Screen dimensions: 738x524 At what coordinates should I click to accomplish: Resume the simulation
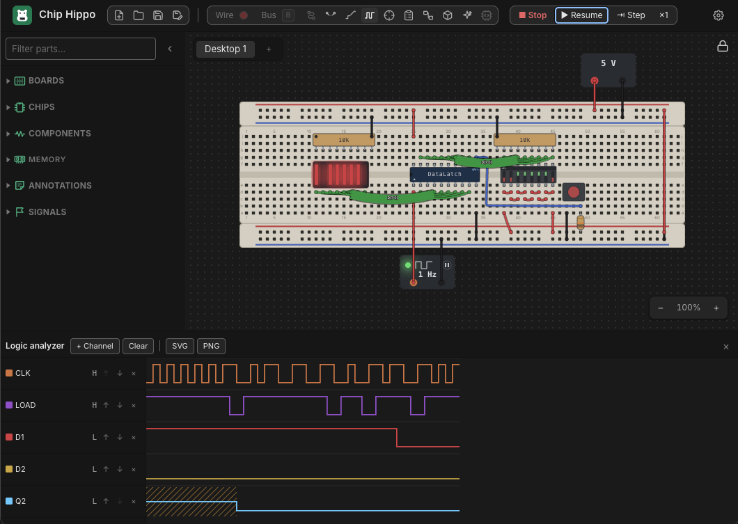pos(582,15)
